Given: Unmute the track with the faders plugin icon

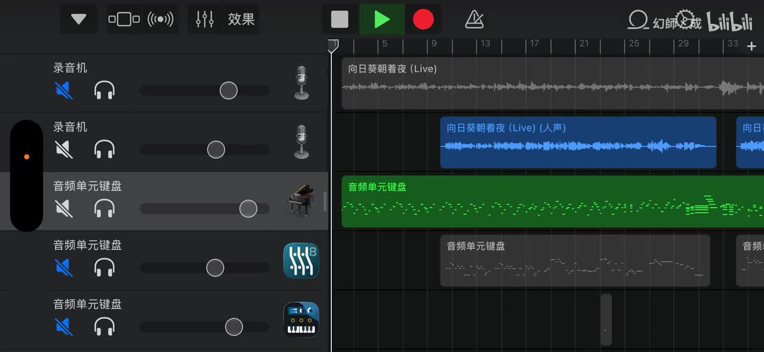Looking at the screenshot, I should coord(64,267).
